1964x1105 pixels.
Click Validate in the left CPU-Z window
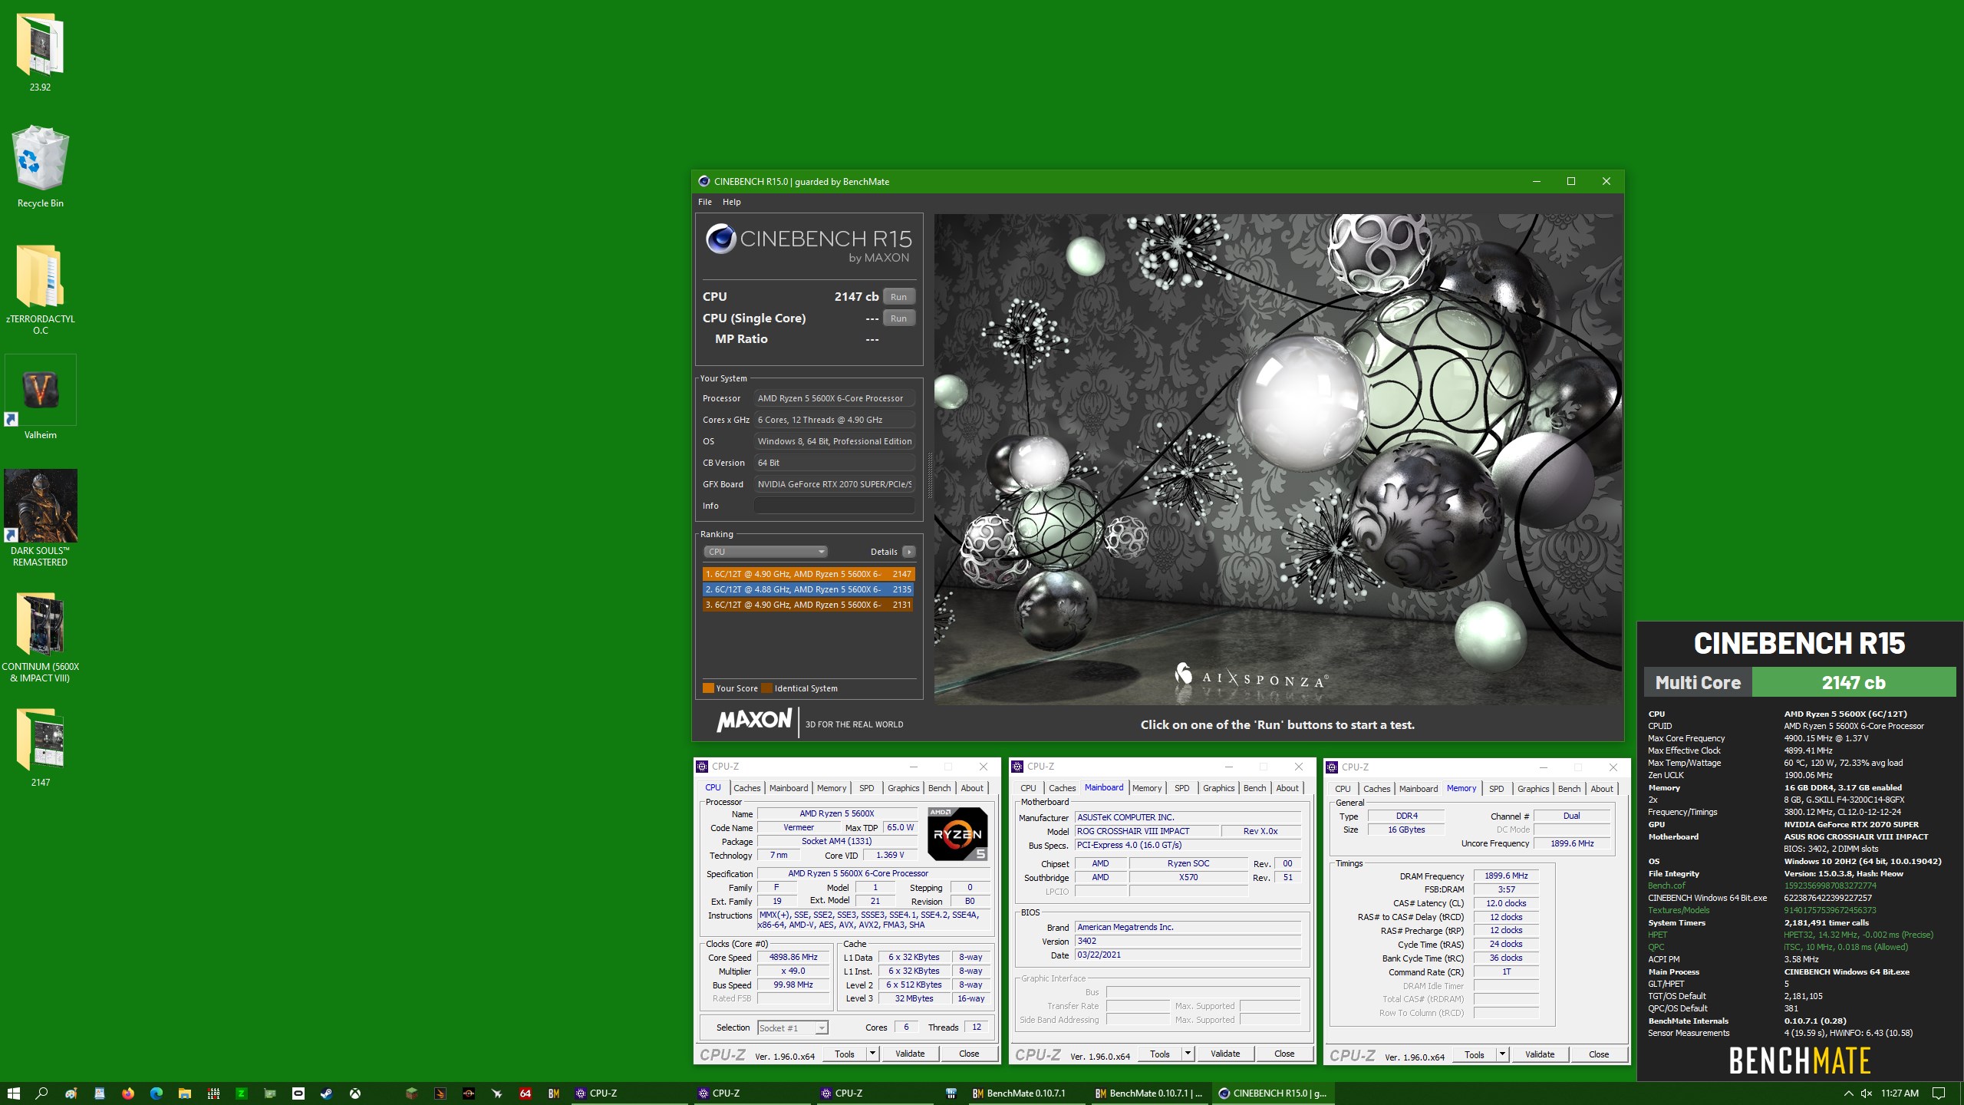click(x=910, y=1054)
